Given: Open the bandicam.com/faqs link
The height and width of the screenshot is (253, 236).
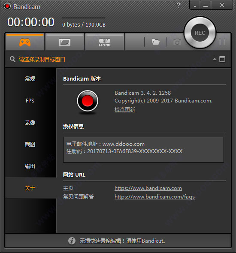Looking at the screenshot, I should 154,197.
